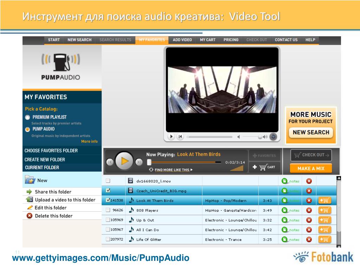This screenshot has height=270, width=360.
Task: Play the track with the large orange play button
Action: (124, 161)
